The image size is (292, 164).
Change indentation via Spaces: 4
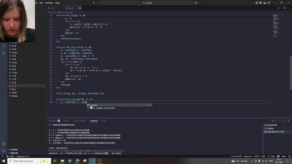248,156
